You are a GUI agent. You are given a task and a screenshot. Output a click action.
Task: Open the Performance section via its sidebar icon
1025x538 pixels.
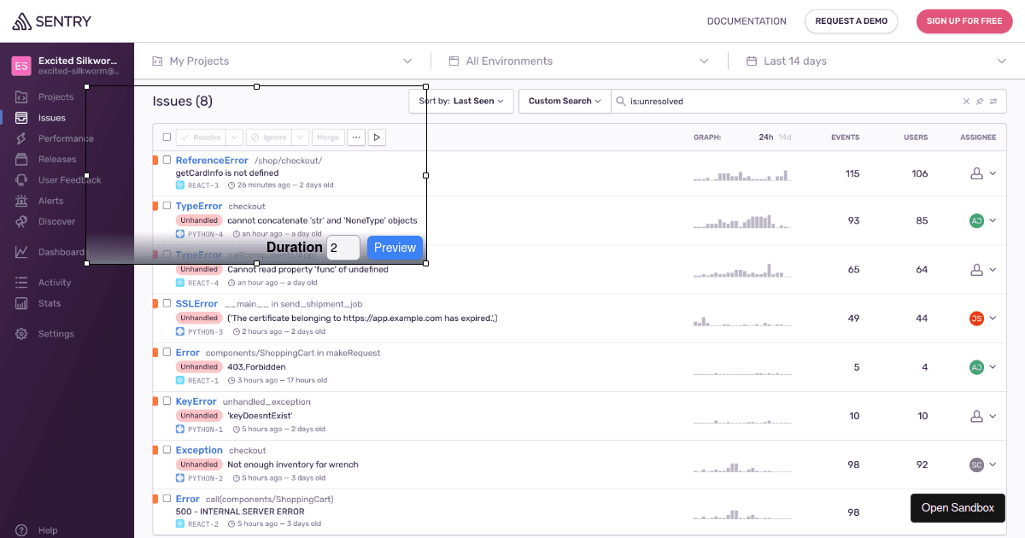click(21, 137)
